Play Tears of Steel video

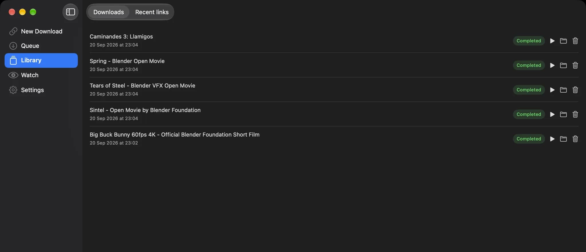click(x=552, y=90)
